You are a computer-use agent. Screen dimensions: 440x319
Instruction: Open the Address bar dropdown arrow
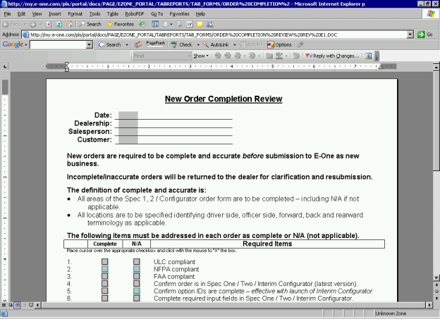[410, 35]
